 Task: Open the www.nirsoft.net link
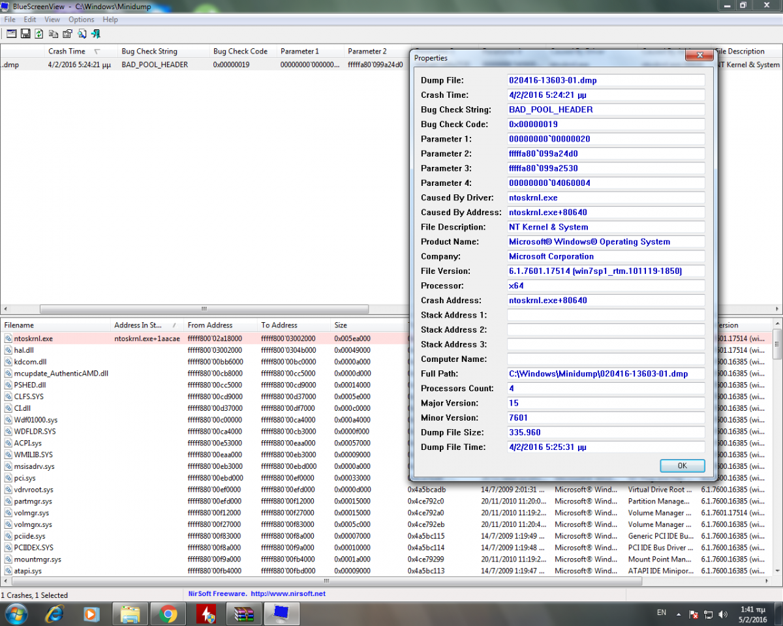click(x=288, y=594)
